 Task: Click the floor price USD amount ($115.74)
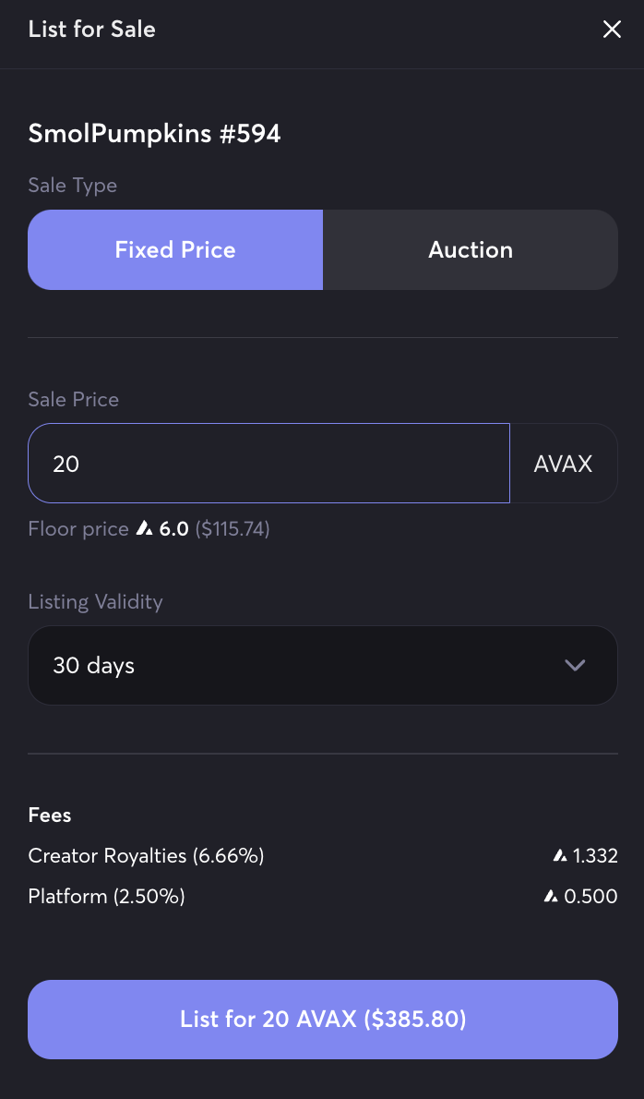[x=233, y=529]
